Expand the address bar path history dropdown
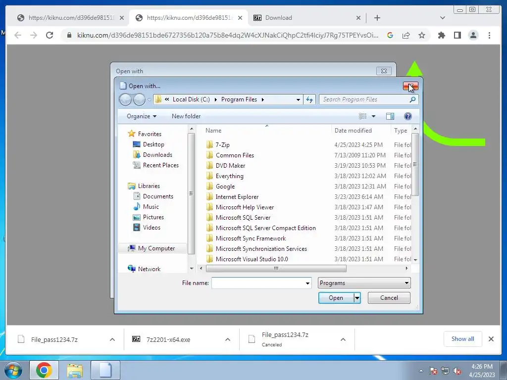Screen dimensions: 507x380 click(x=298, y=99)
